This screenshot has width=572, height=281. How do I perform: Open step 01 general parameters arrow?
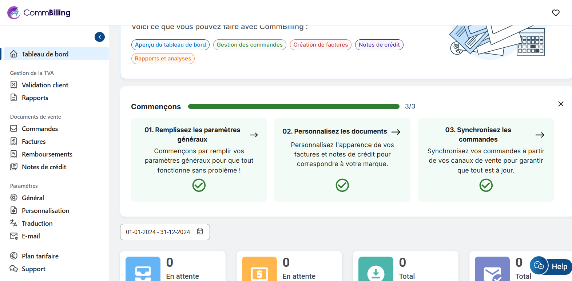coord(254,135)
